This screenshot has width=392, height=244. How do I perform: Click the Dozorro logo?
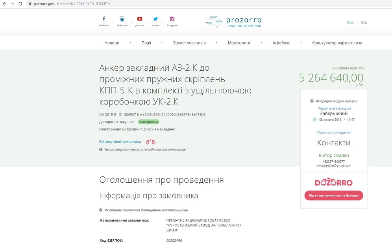tap(333, 183)
